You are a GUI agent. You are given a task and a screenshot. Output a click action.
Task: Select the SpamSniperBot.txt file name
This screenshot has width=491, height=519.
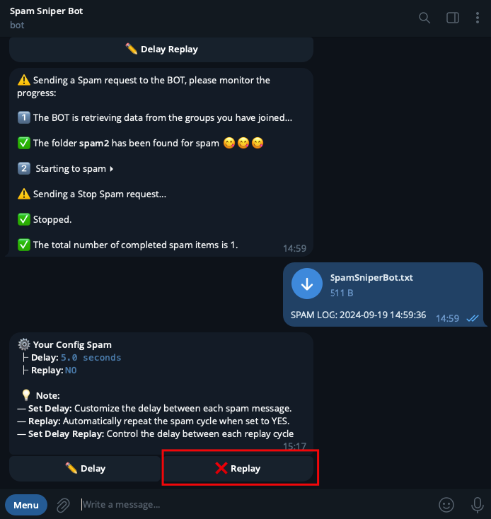click(371, 277)
